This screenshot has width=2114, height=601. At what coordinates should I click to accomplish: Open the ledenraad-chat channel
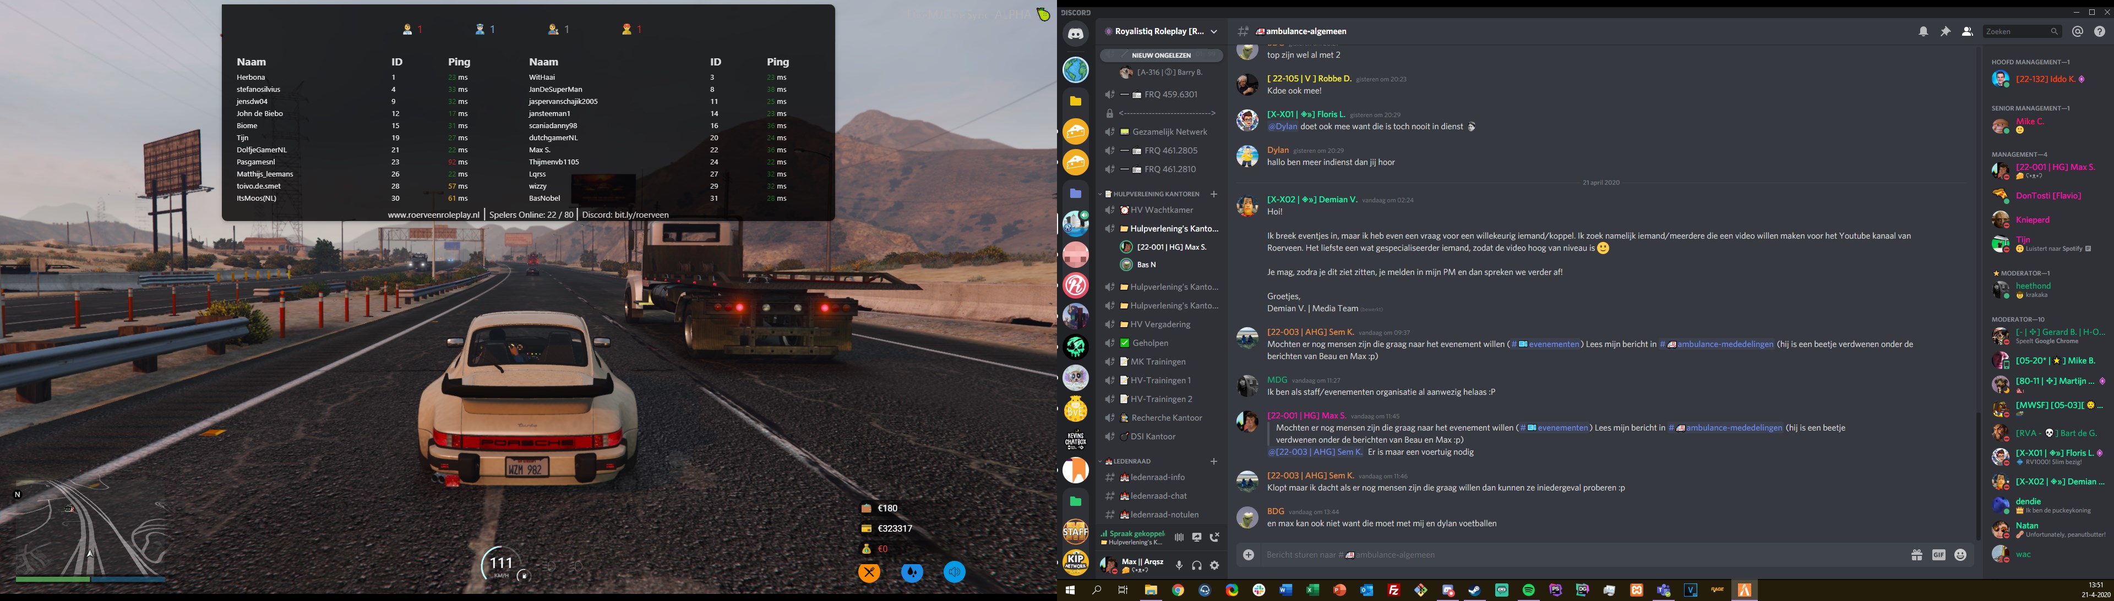[x=1158, y=496]
